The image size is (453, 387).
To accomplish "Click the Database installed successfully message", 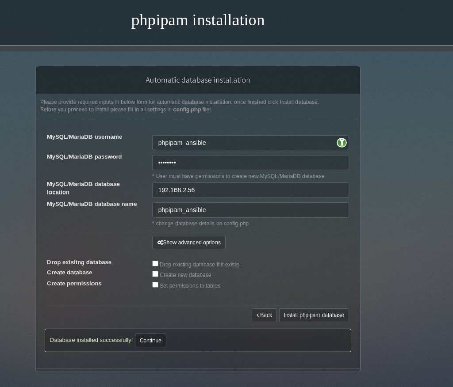I will click(x=91, y=340).
